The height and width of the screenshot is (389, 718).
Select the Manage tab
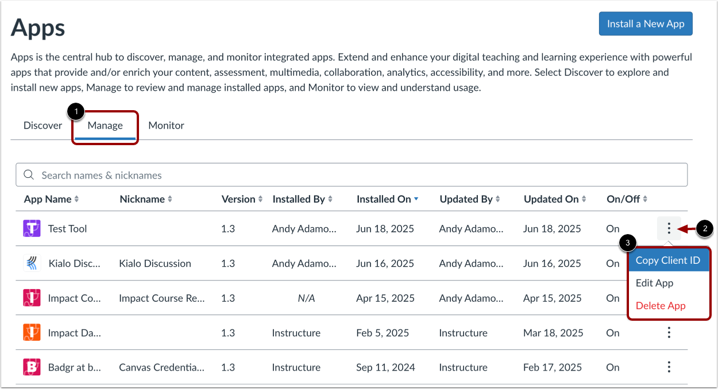coord(106,125)
